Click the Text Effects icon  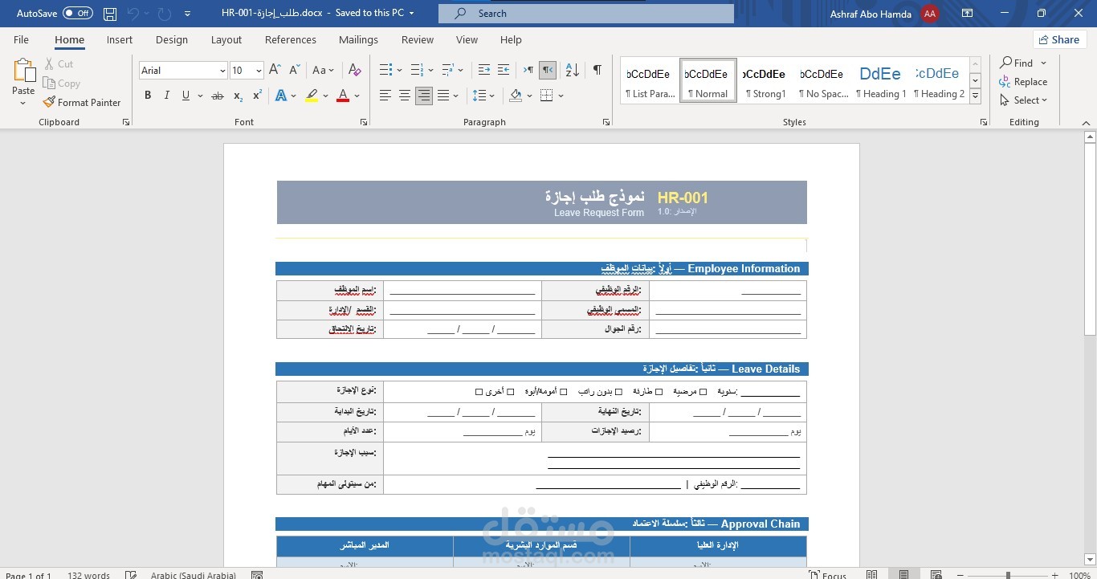click(x=281, y=96)
